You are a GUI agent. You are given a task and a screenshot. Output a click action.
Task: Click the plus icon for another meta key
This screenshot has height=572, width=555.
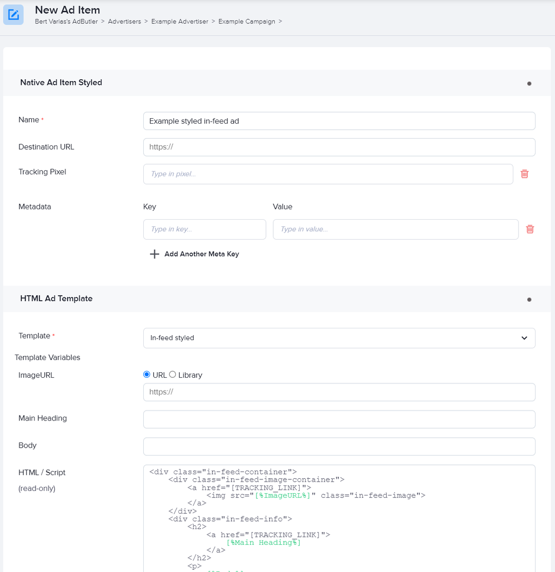click(154, 254)
